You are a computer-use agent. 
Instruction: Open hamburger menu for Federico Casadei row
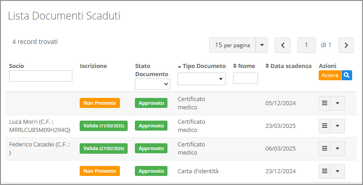click(x=325, y=148)
